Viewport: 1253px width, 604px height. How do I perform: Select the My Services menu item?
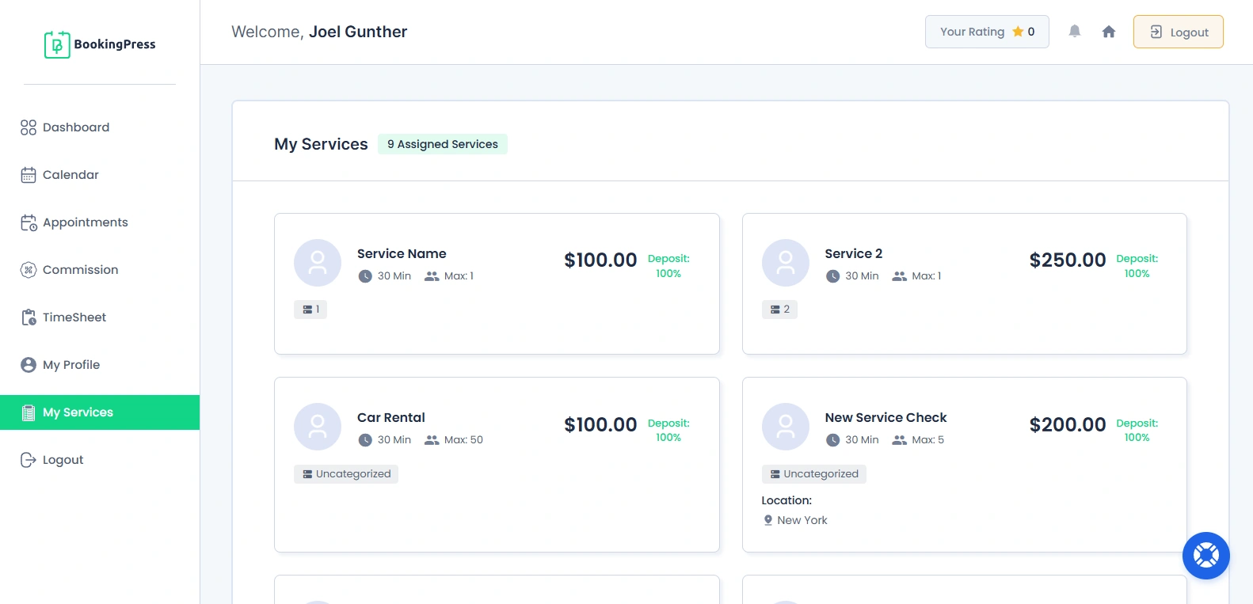(100, 412)
